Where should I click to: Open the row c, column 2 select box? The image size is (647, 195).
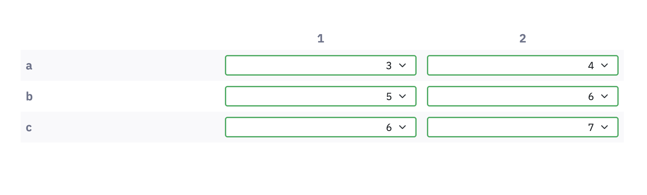click(522, 127)
